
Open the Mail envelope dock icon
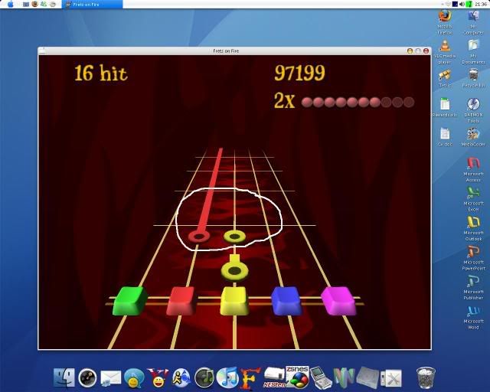(110, 378)
